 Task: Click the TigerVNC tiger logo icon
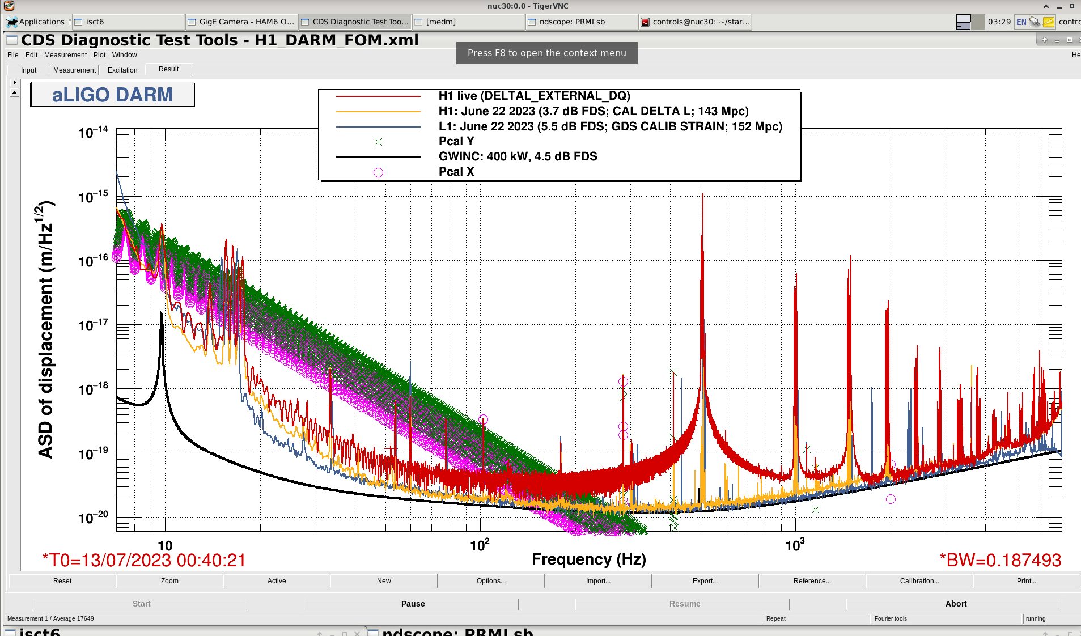(9, 6)
